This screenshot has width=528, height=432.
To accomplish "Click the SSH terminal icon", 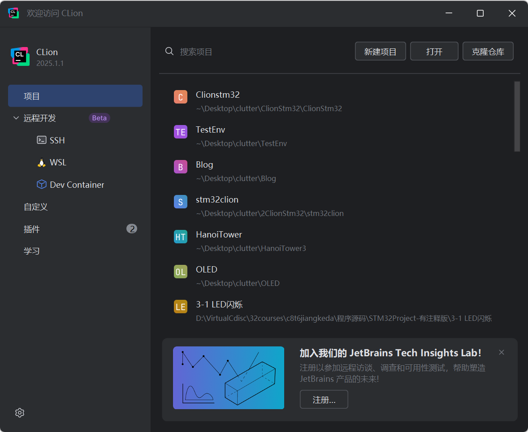I will (41, 140).
